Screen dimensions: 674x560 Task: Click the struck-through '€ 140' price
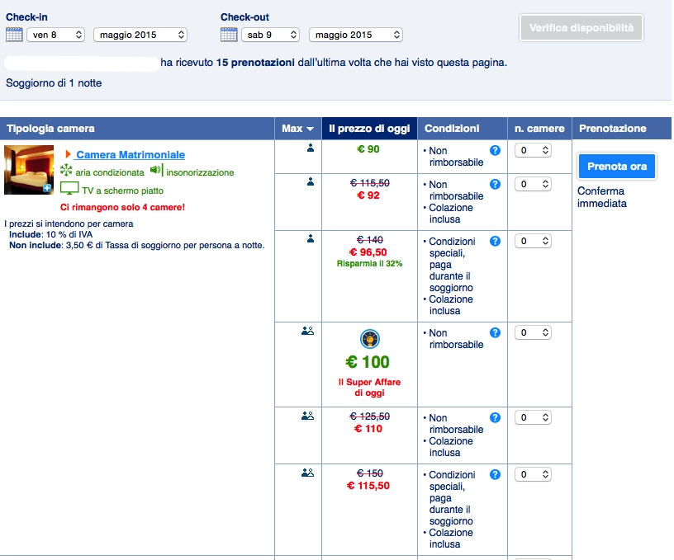coord(370,240)
